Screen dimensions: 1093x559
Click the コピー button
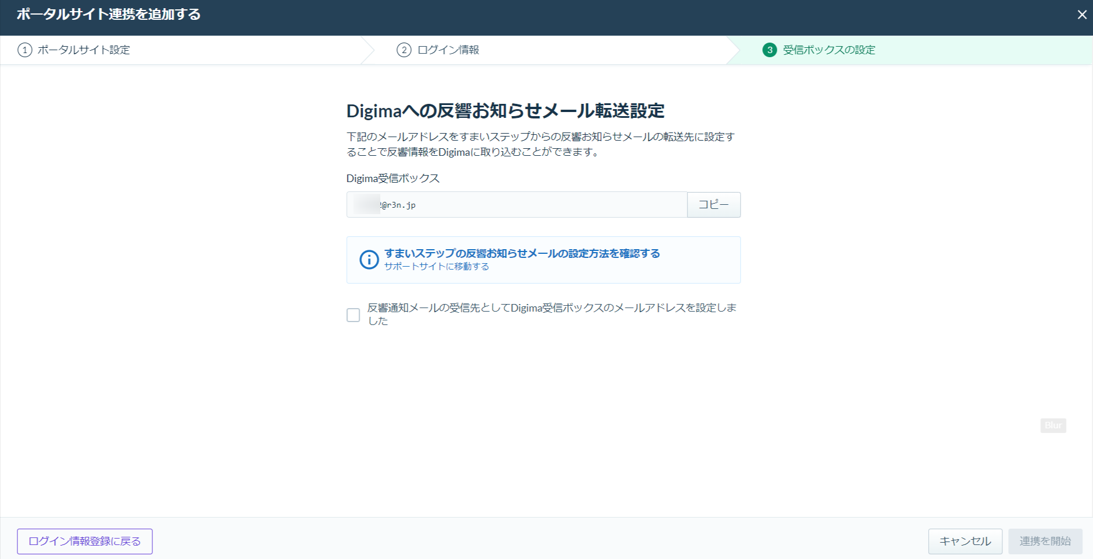pyautogui.click(x=714, y=205)
